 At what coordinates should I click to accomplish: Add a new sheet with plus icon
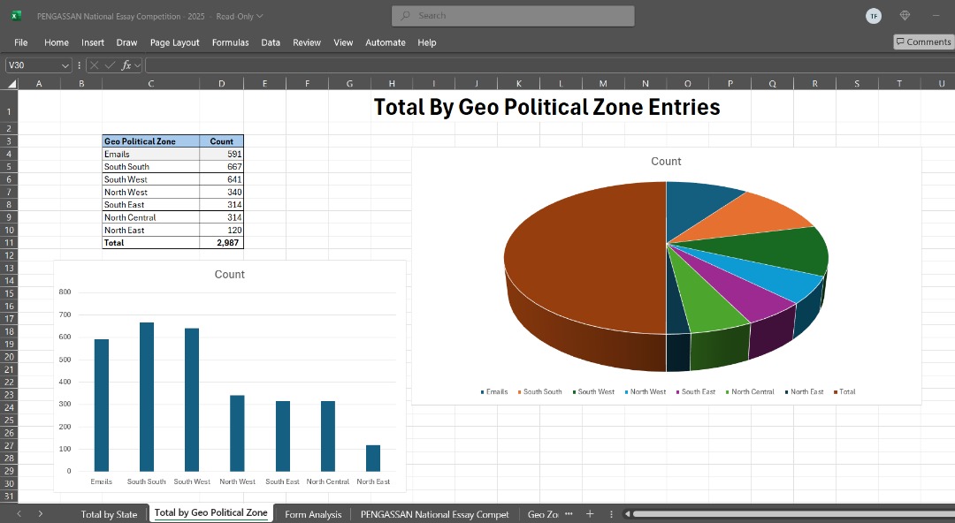tap(590, 514)
